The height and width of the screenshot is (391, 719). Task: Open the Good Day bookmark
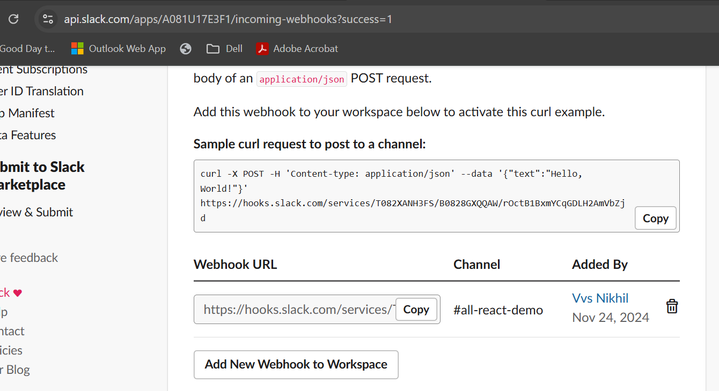[x=27, y=49]
